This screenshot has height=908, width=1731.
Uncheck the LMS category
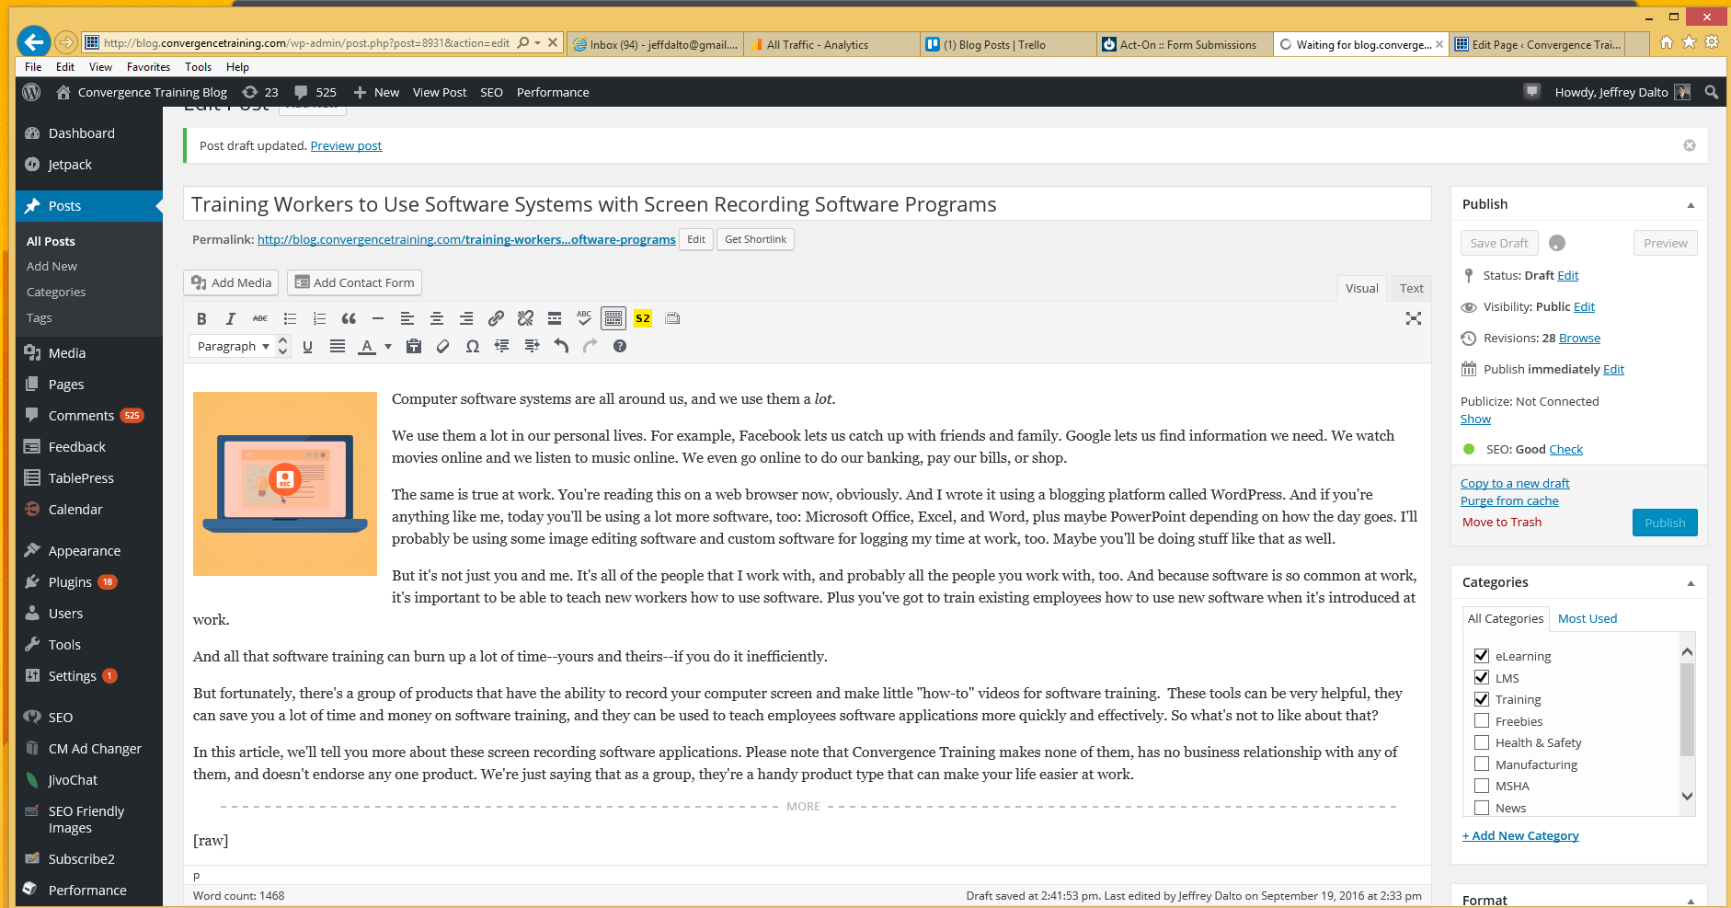point(1482,677)
